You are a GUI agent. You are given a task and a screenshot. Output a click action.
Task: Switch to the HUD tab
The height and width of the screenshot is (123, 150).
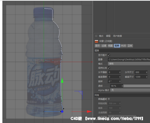tap(123, 46)
